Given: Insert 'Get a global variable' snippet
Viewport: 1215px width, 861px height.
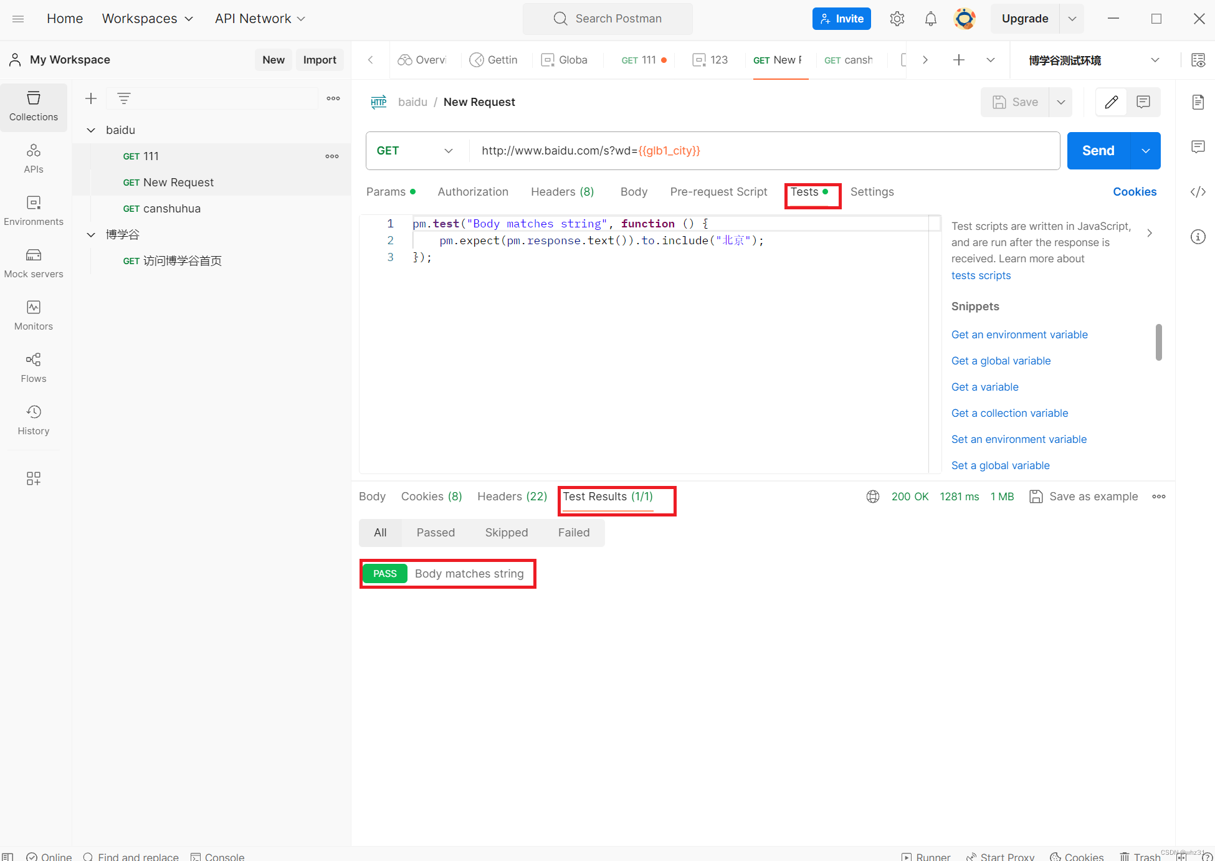Looking at the screenshot, I should (1001, 361).
